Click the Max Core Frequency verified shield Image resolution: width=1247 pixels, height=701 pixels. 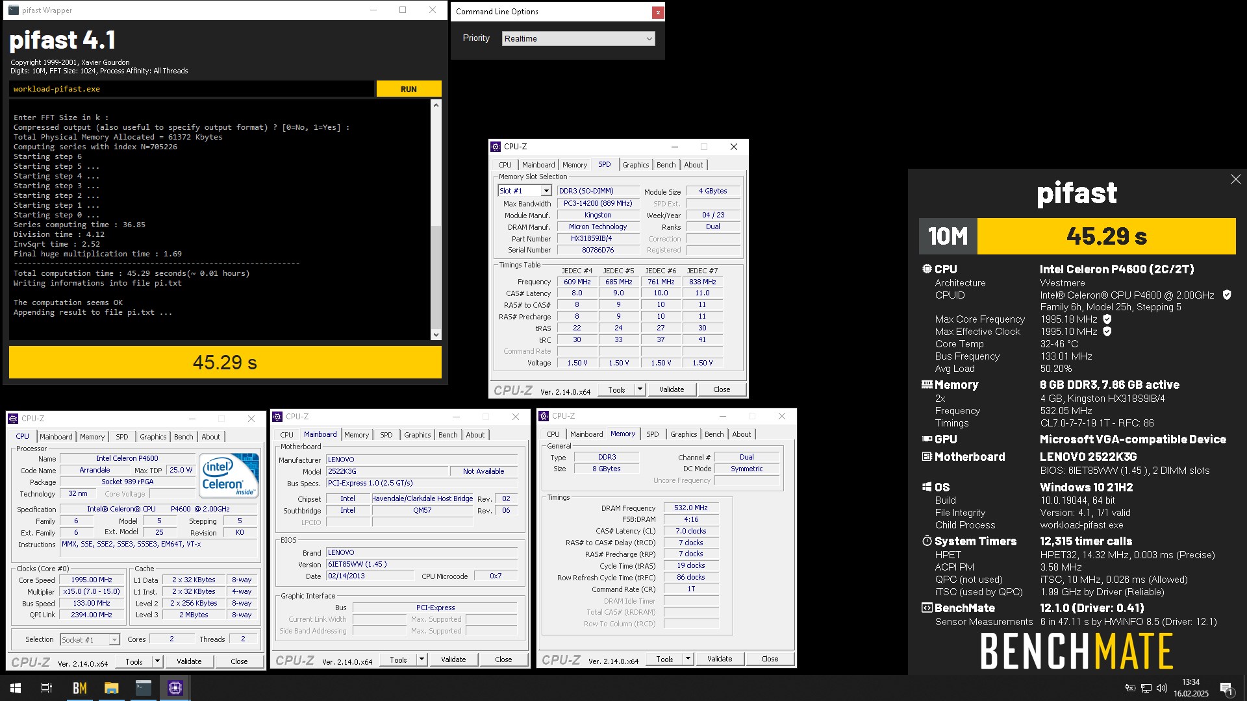click(x=1107, y=319)
